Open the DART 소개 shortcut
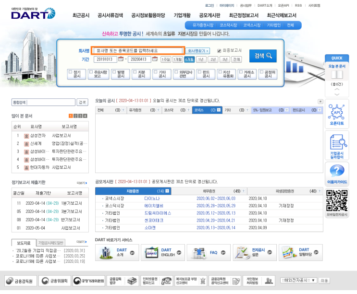 click(117, 252)
